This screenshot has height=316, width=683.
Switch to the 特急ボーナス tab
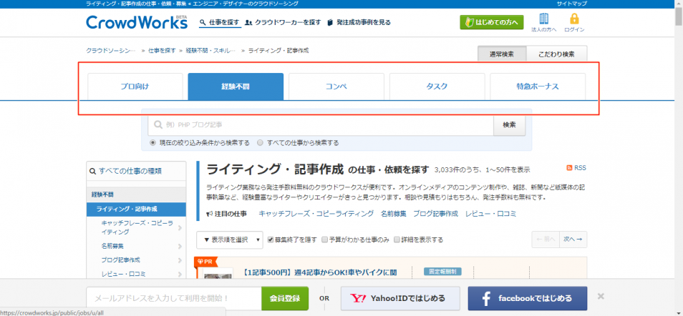[538, 87]
